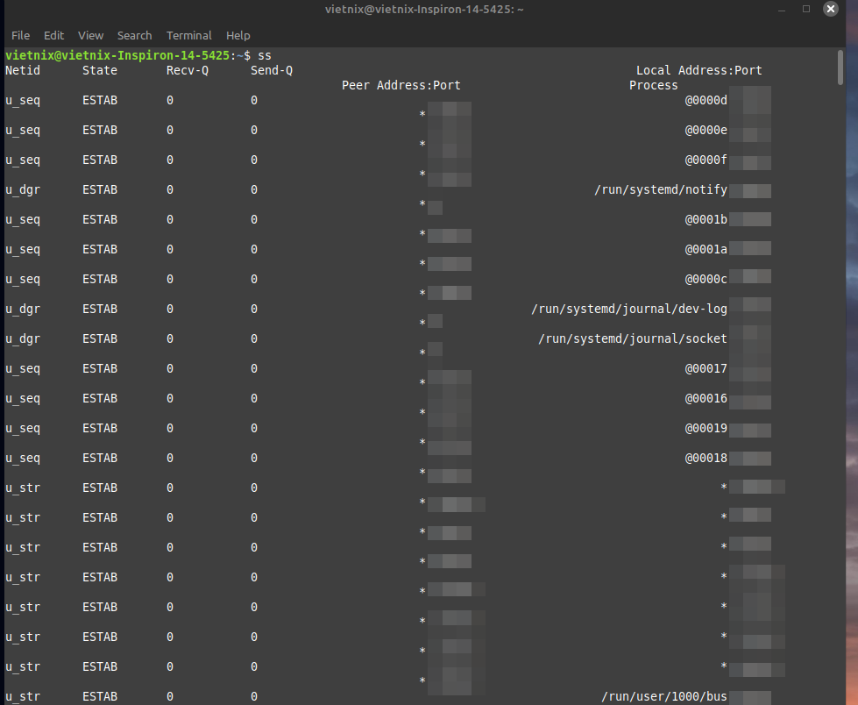Open the Terminal menu

pyautogui.click(x=188, y=36)
